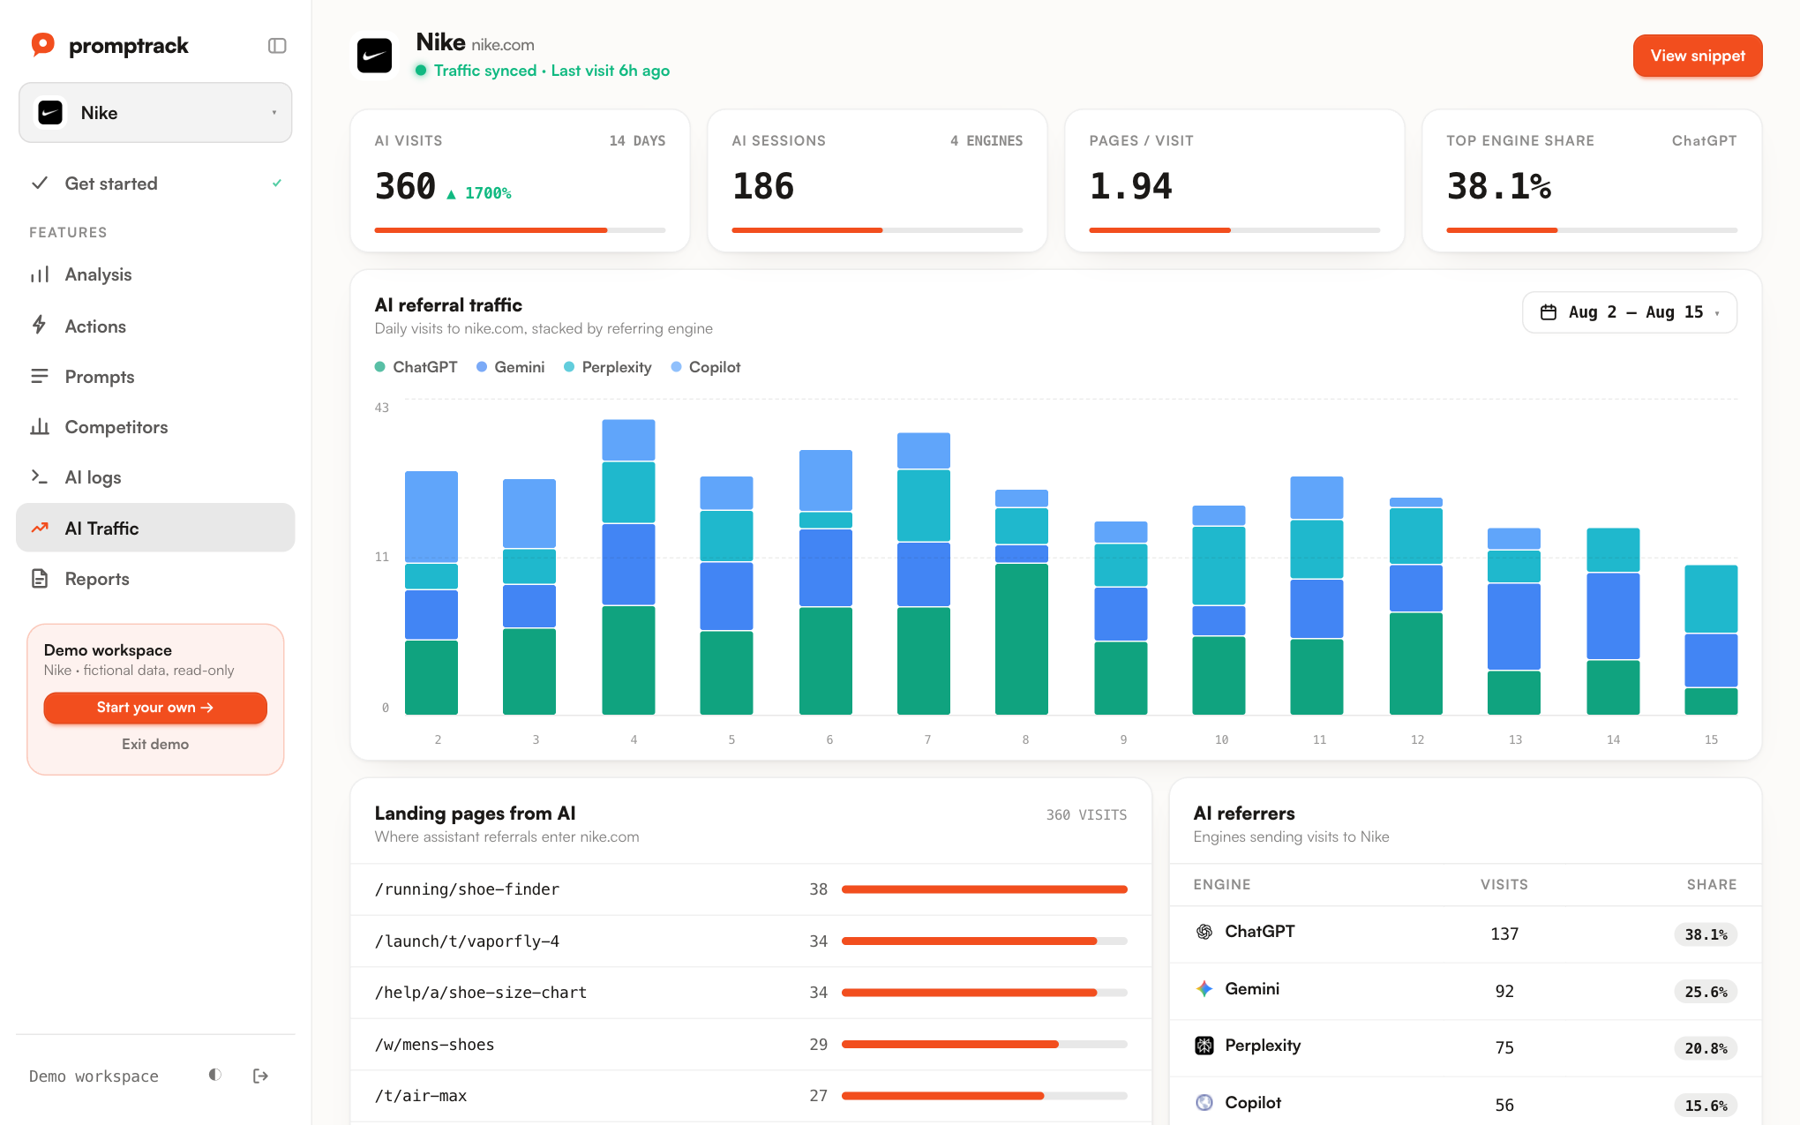Toggle Copilot series in chart legend
1800x1125 pixels.
(x=706, y=367)
